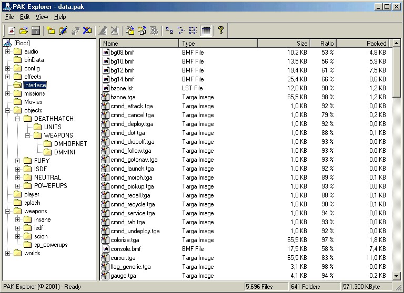
Task: Open the Edit menu
Action: 25,17
